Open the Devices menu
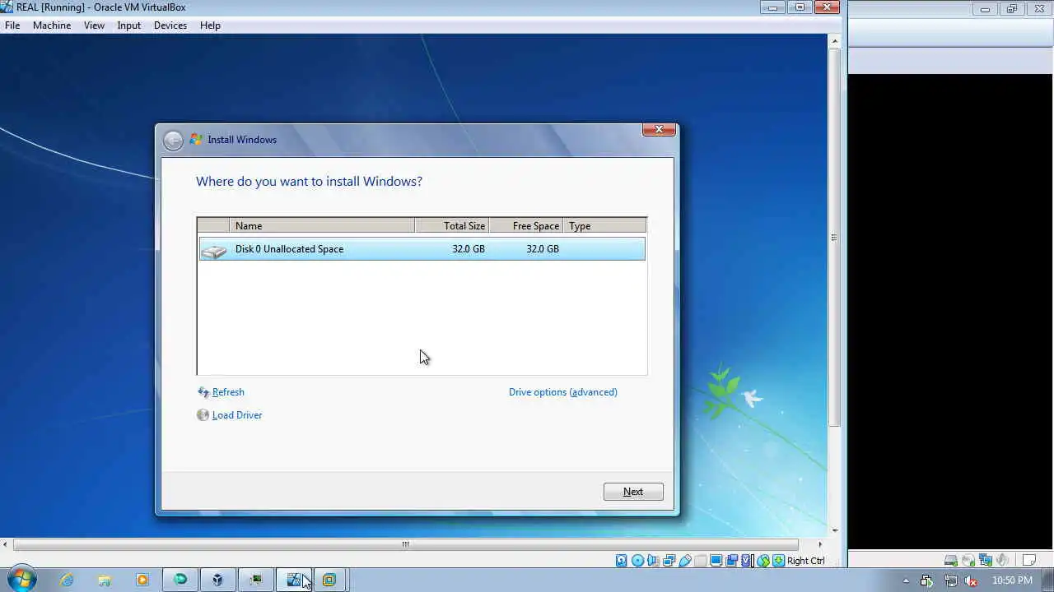Screen dimensions: 1054x592 [x=170, y=25]
